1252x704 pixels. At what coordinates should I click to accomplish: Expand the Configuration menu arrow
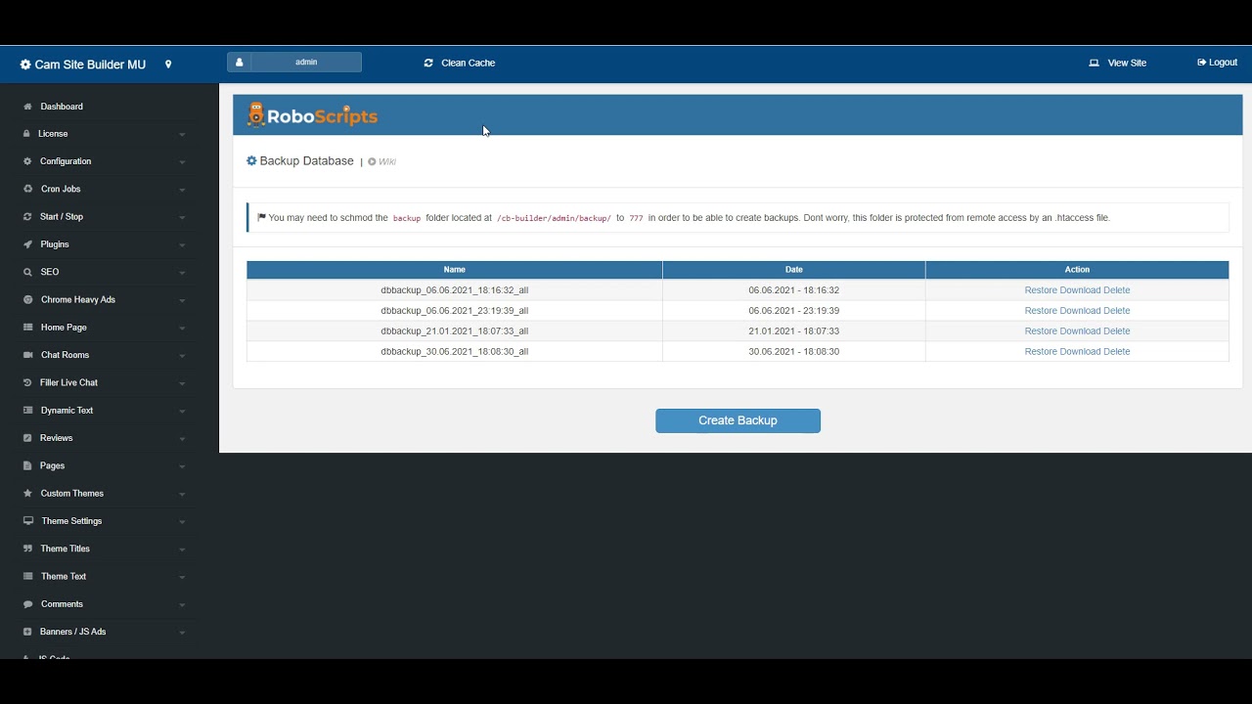tap(182, 161)
